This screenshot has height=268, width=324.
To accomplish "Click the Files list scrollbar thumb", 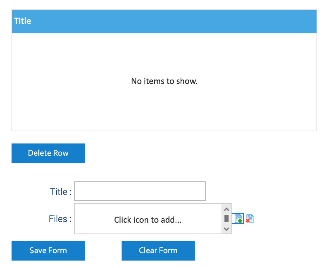I will pos(226,218).
